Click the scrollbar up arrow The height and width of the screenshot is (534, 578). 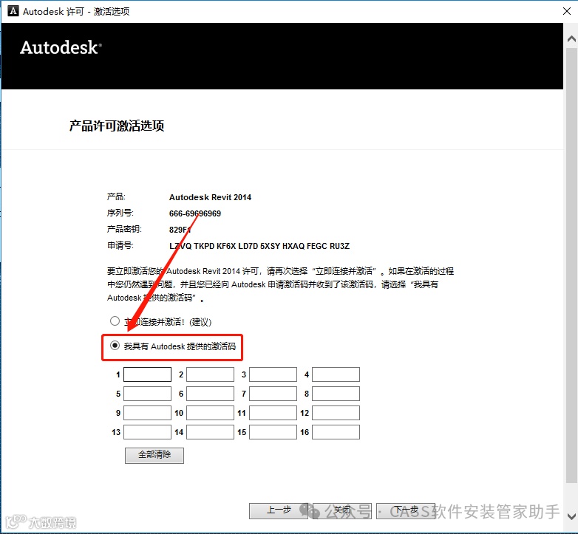click(x=571, y=38)
